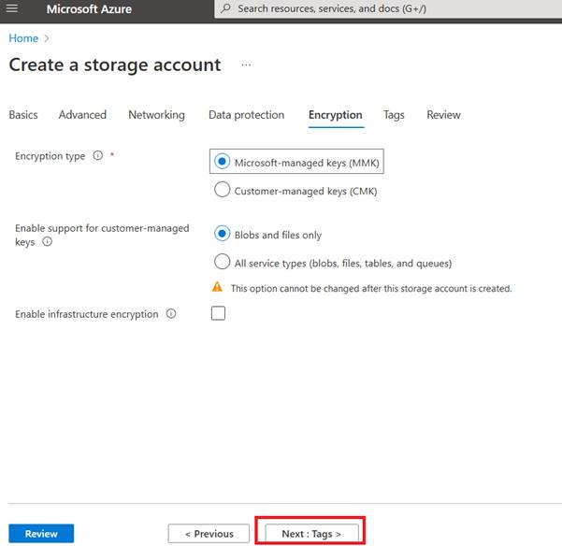Choose Blobs and files only
The image size is (562, 546).
pos(223,234)
